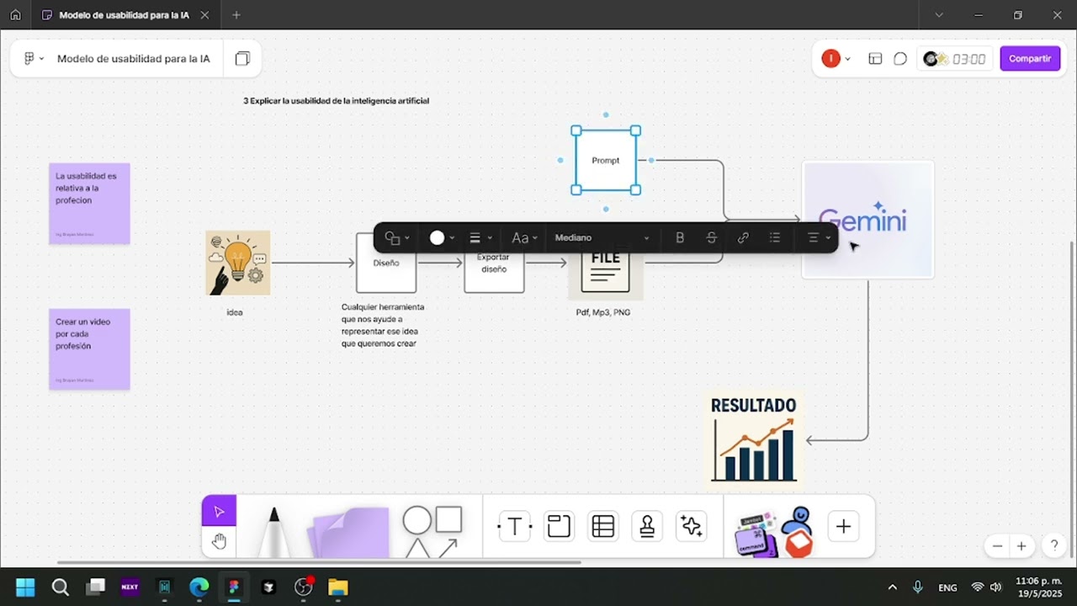The height and width of the screenshot is (606, 1077).
Task: Open the music and timer 03:00 widget
Action: (x=954, y=59)
